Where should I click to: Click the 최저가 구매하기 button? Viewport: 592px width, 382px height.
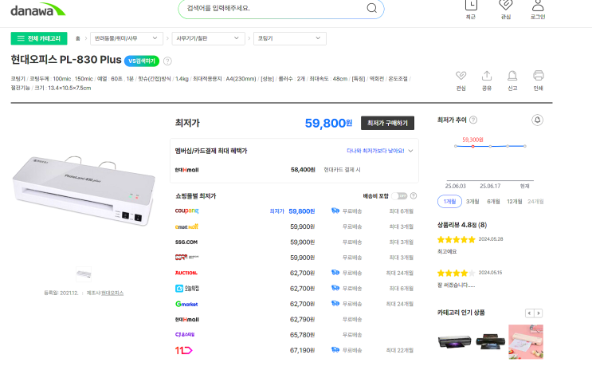387,123
